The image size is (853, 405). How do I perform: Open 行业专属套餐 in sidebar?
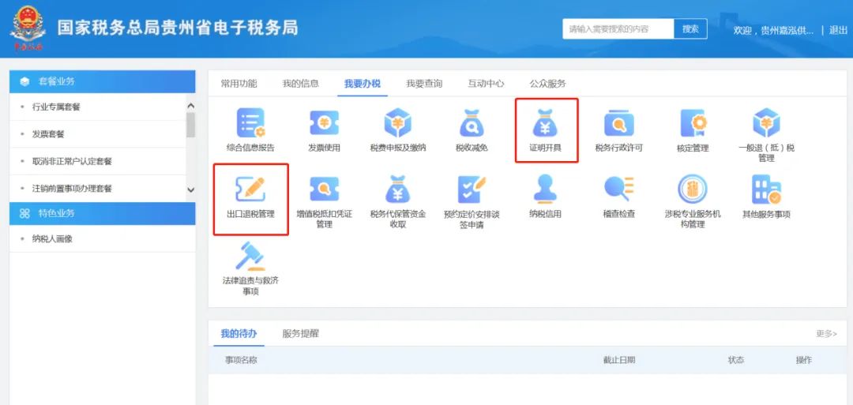[x=56, y=107]
